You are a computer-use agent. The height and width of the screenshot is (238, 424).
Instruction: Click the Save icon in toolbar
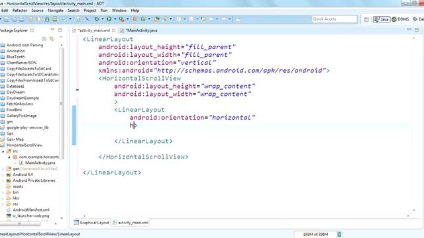click(x=7, y=19)
